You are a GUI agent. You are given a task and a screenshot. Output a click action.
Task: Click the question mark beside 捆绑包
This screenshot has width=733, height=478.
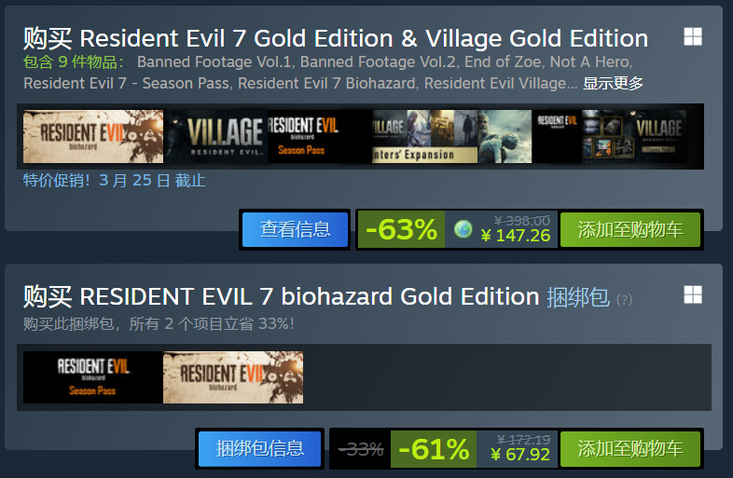pyautogui.click(x=625, y=299)
